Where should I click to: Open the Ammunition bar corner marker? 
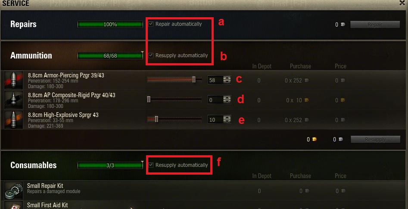142,52
